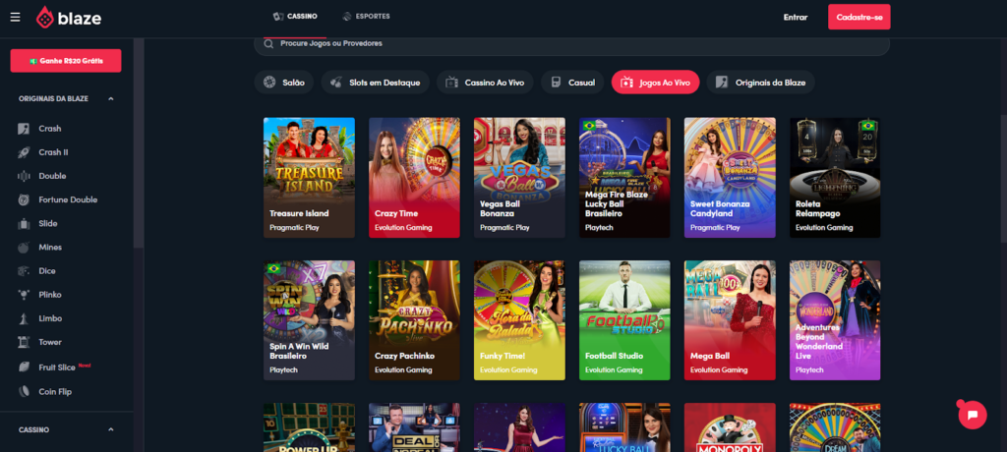Select the Originais da Blaze category filter
This screenshot has height=452, width=1007.
click(x=760, y=83)
